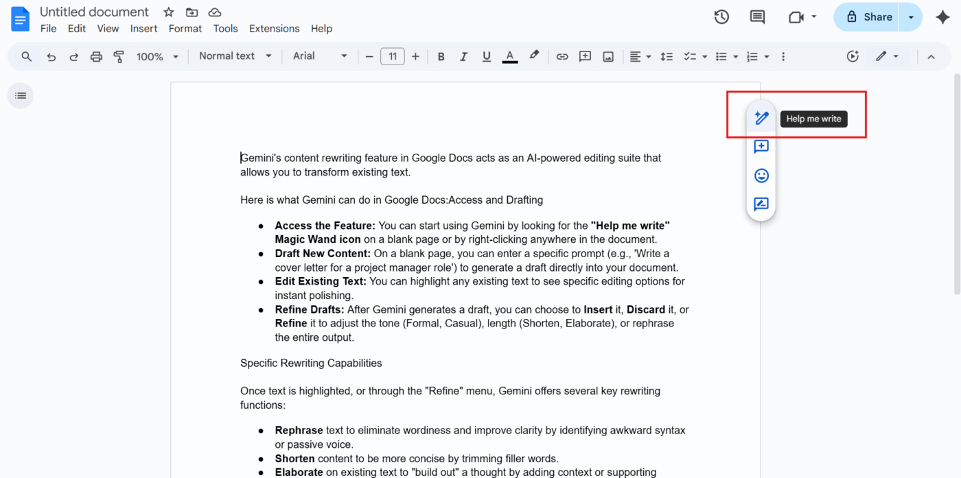Open the Extensions menu
Viewport: 961px width, 478px height.
point(274,28)
